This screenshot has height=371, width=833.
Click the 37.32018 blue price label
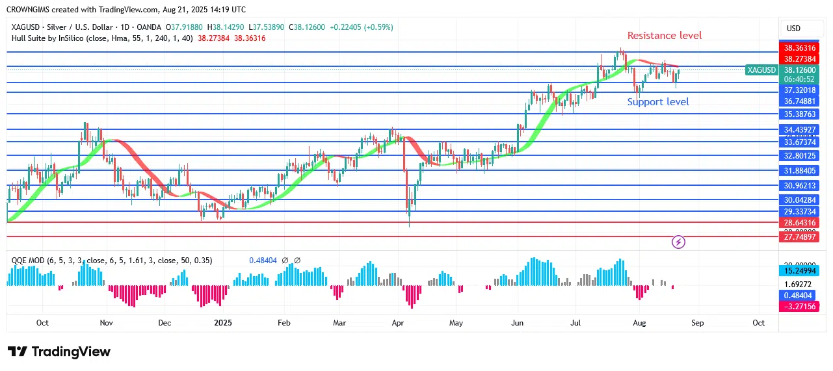coord(799,90)
